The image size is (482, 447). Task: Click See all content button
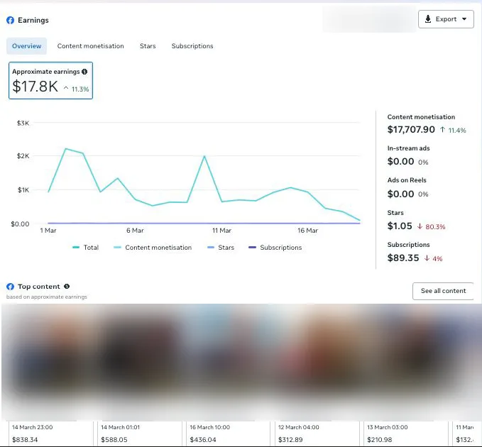(x=443, y=291)
